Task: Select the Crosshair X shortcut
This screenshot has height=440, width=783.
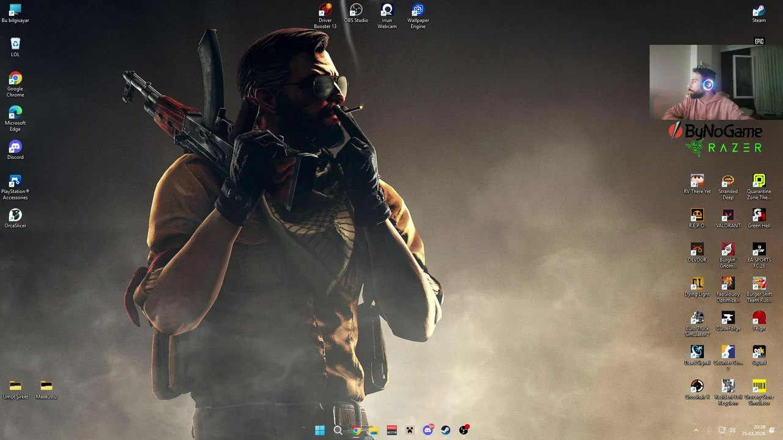Action: (x=697, y=389)
